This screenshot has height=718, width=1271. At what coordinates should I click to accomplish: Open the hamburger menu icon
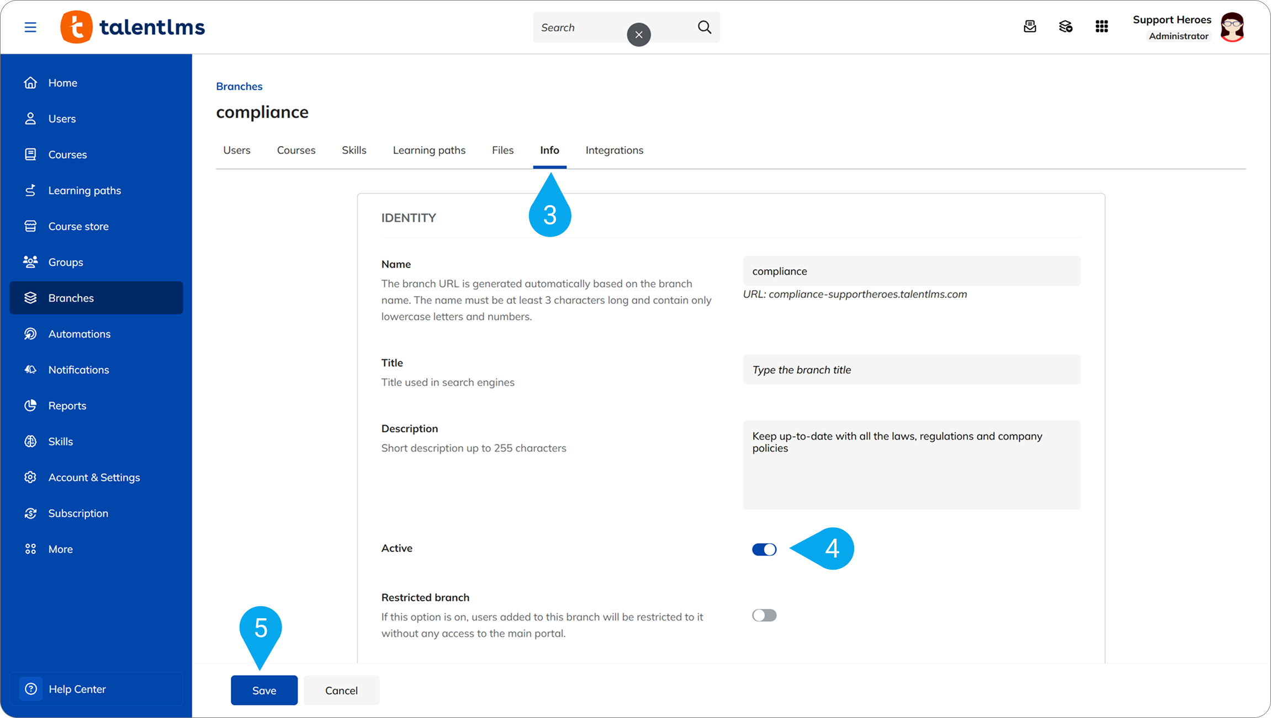click(x=30, y=27)
